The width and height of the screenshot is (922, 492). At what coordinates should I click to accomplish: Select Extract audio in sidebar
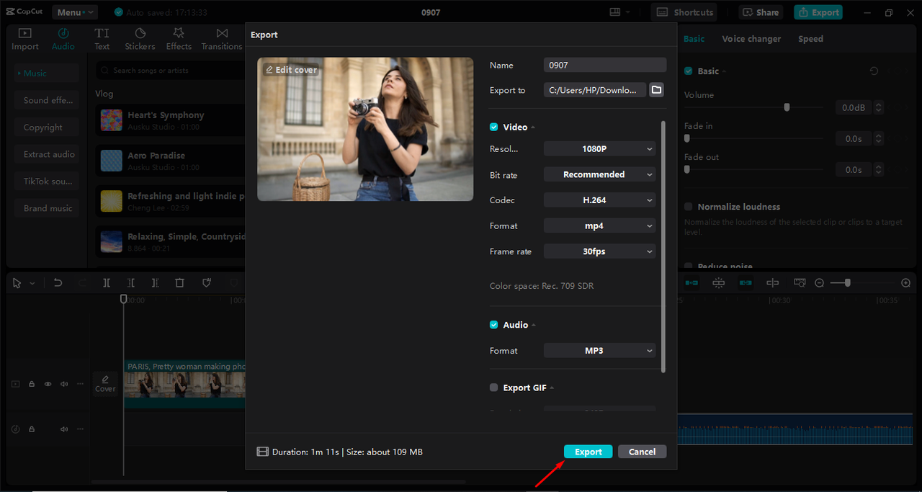tap(47, 154)
